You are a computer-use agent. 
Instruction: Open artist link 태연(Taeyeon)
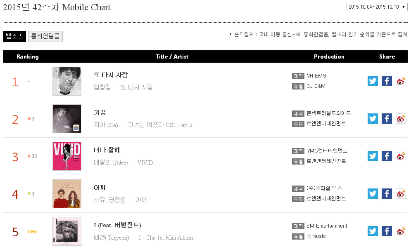click(112, 238)
